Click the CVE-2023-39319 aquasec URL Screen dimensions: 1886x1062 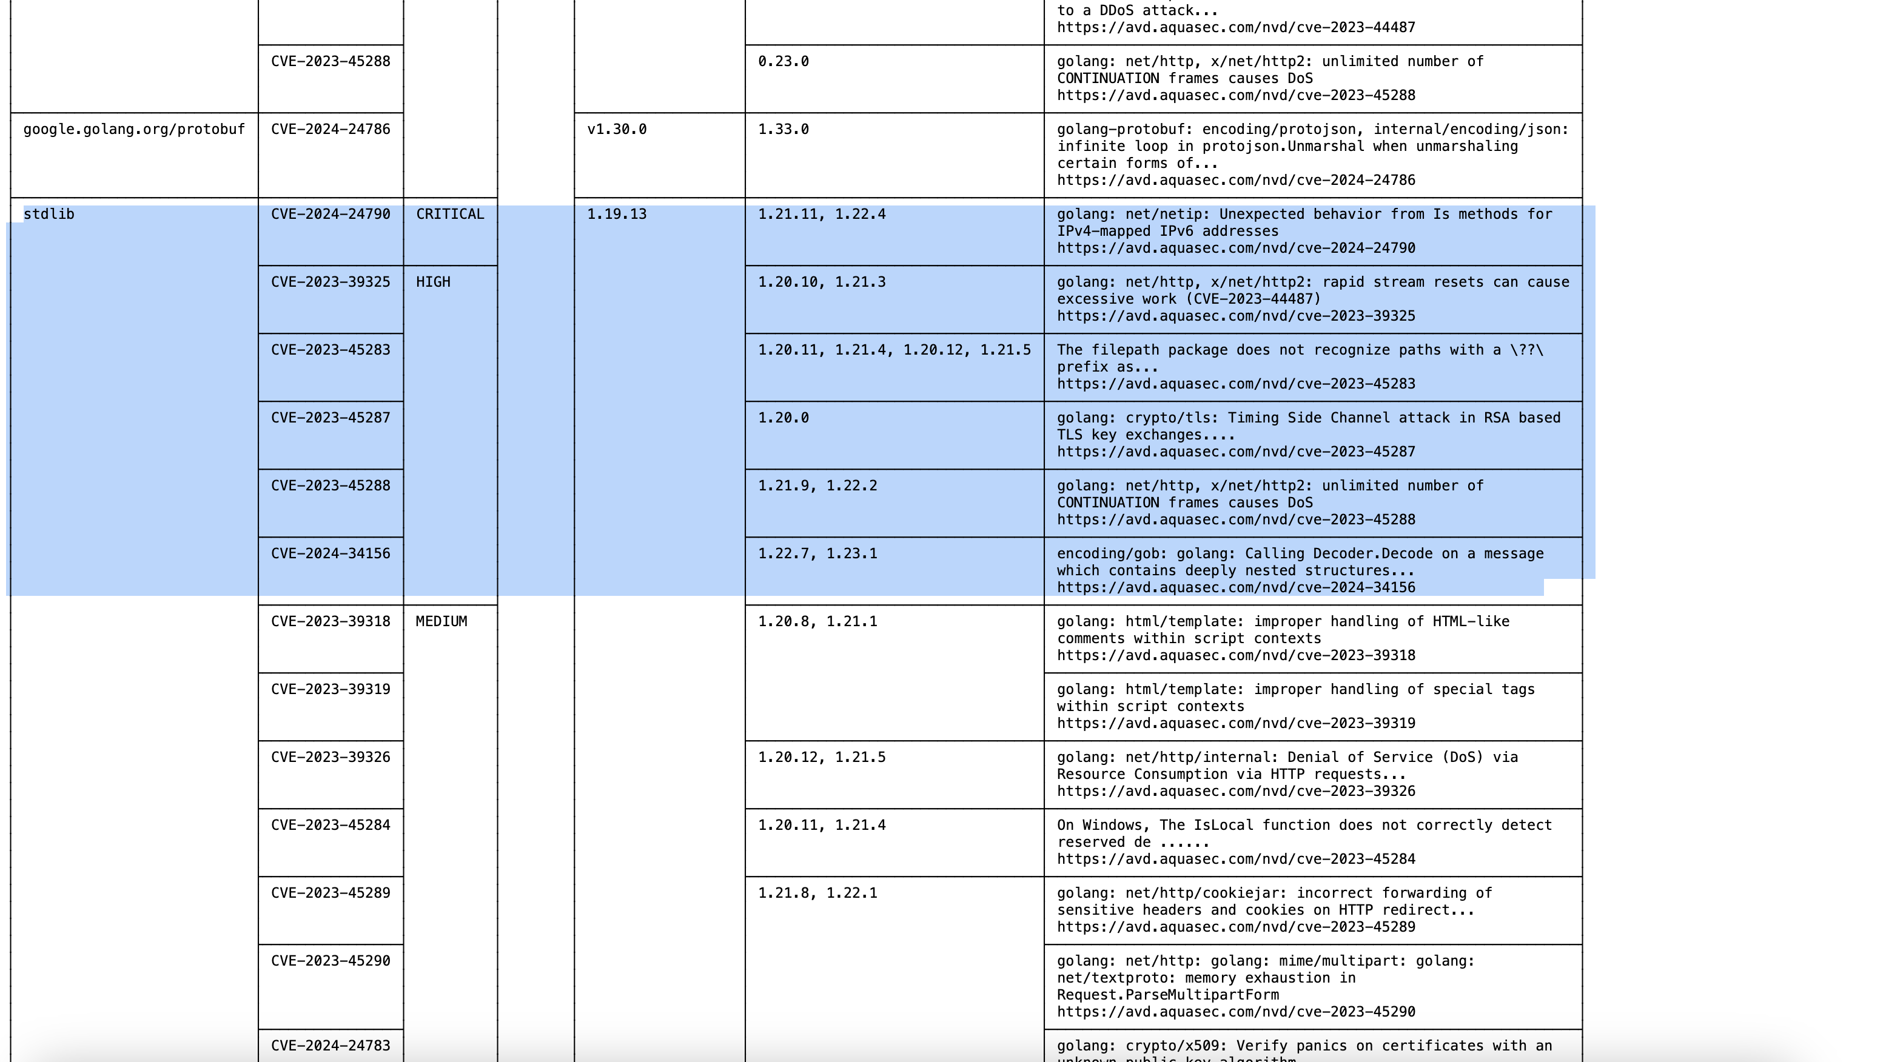point(1235,723)
